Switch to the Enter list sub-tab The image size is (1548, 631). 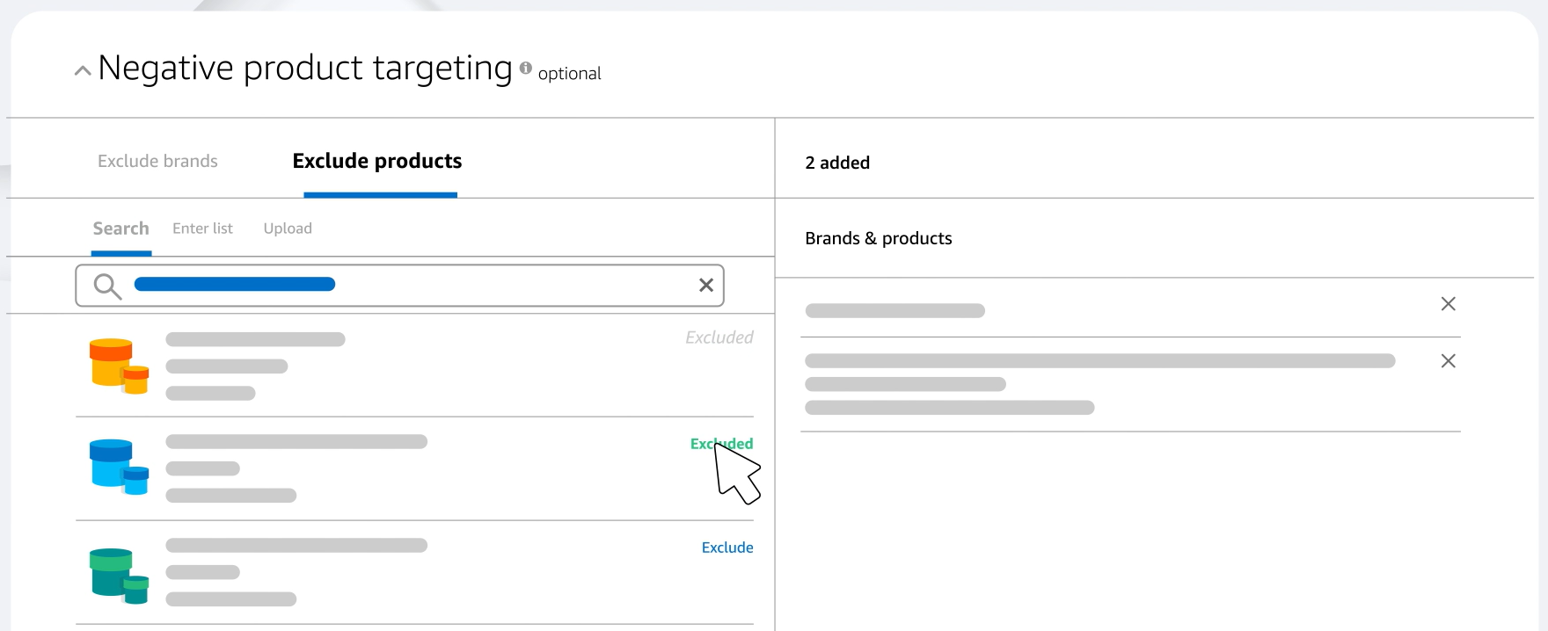click(x=202, y=228)
